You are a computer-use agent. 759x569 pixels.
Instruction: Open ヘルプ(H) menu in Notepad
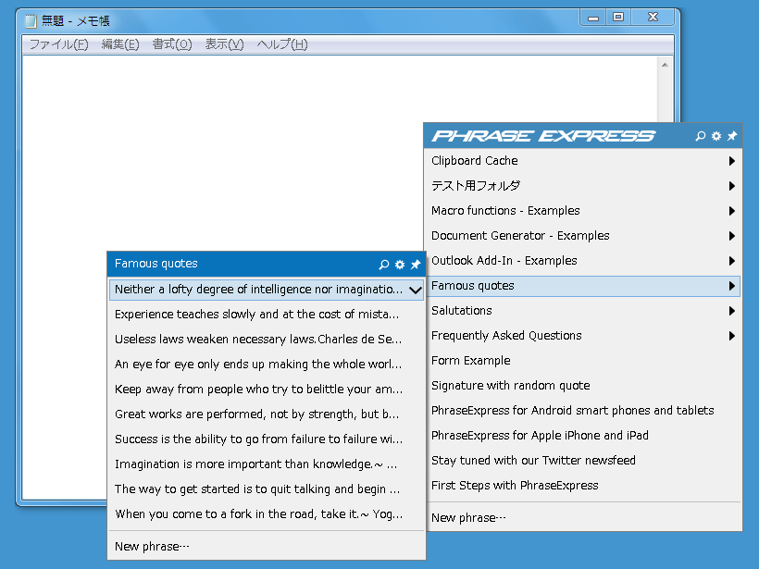[x=282, y=44]
